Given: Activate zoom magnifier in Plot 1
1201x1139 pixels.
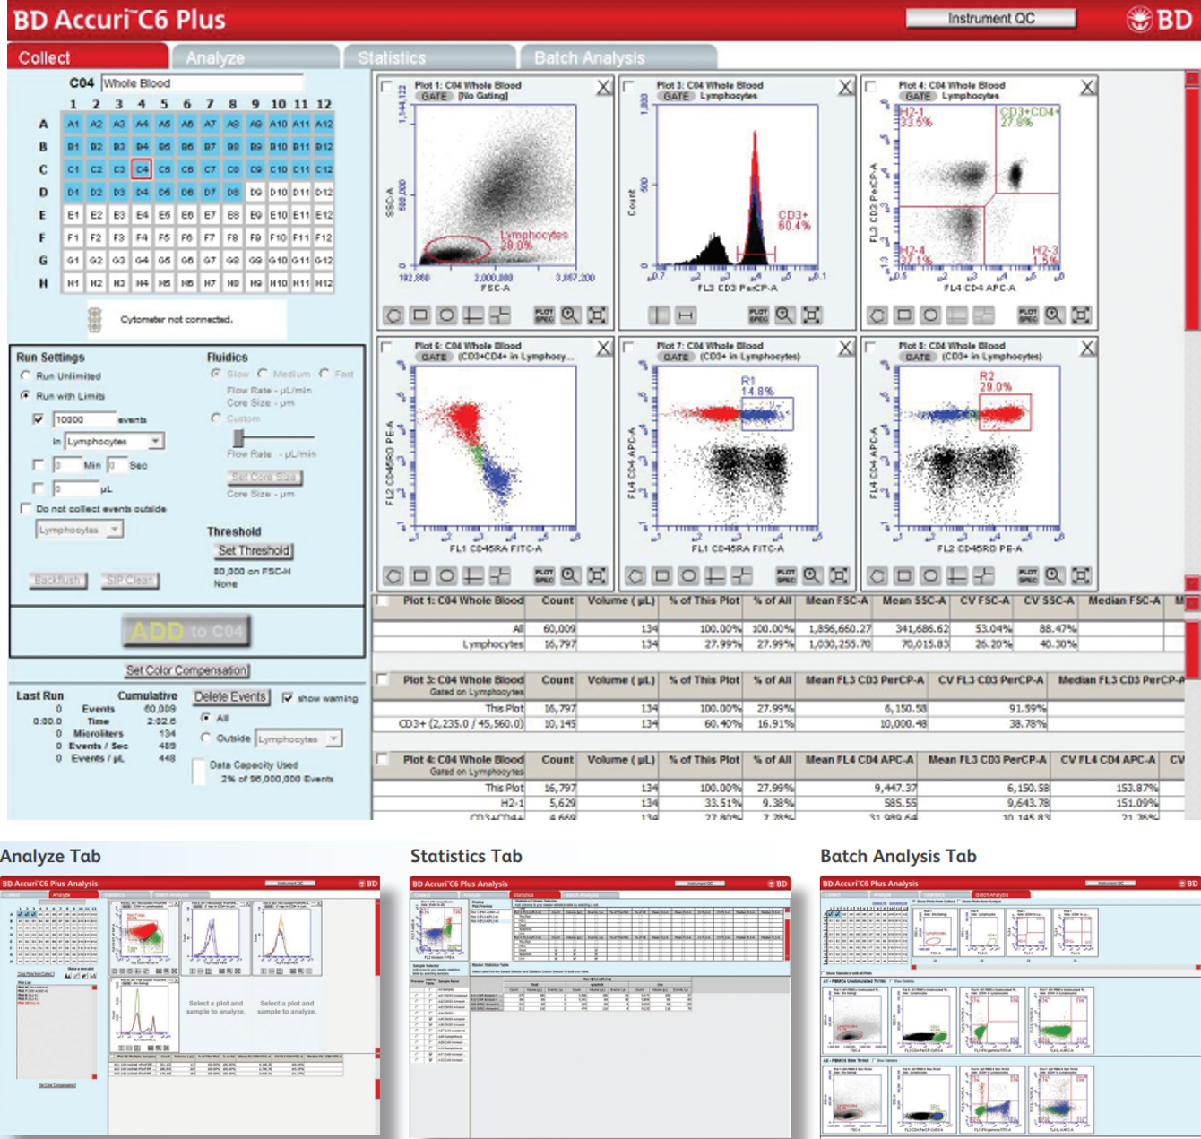Looking at the screenshot, I should pyautogui.click(x=570, y=315).
